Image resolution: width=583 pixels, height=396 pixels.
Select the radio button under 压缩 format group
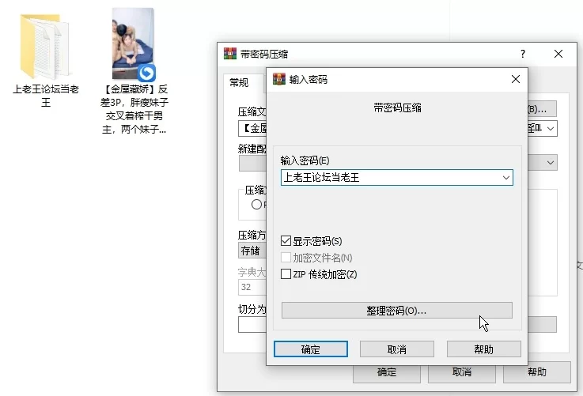coord(256,204)
